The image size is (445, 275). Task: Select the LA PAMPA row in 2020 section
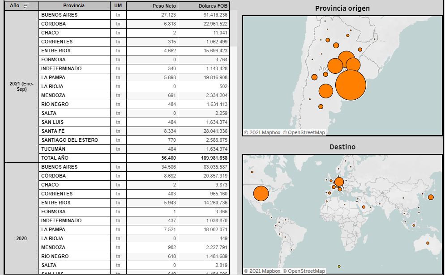pyautogui.click(x=53, y=229)
